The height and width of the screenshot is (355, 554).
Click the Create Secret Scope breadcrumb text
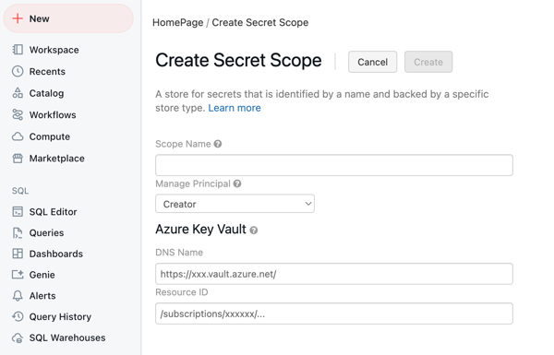tap(260, 22)
